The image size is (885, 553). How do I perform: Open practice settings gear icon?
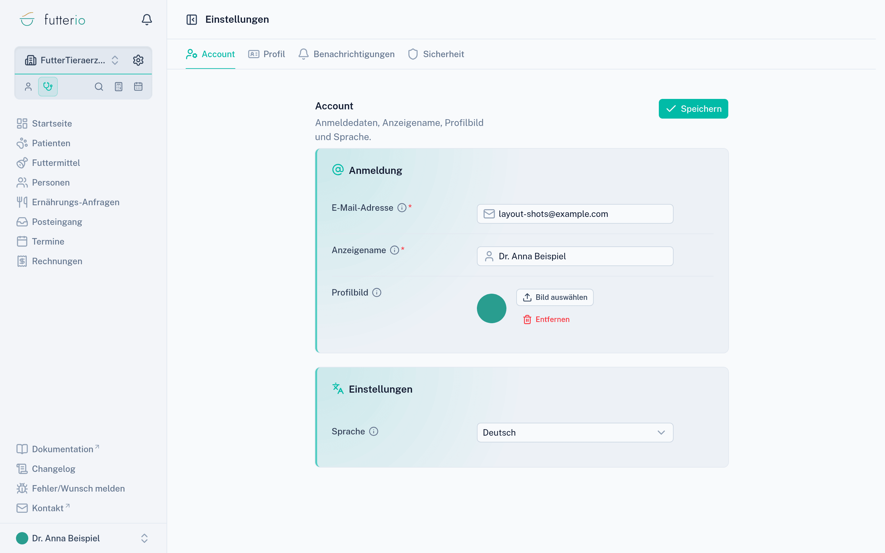[138, 60]
